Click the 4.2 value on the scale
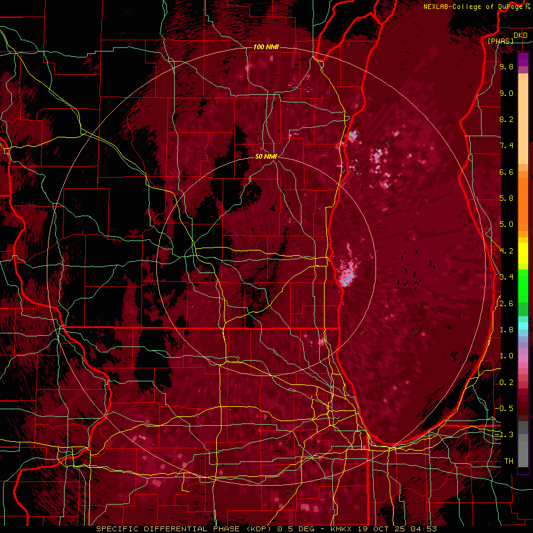This screenshot has height=533, width=533. click(x=506, y=251)
